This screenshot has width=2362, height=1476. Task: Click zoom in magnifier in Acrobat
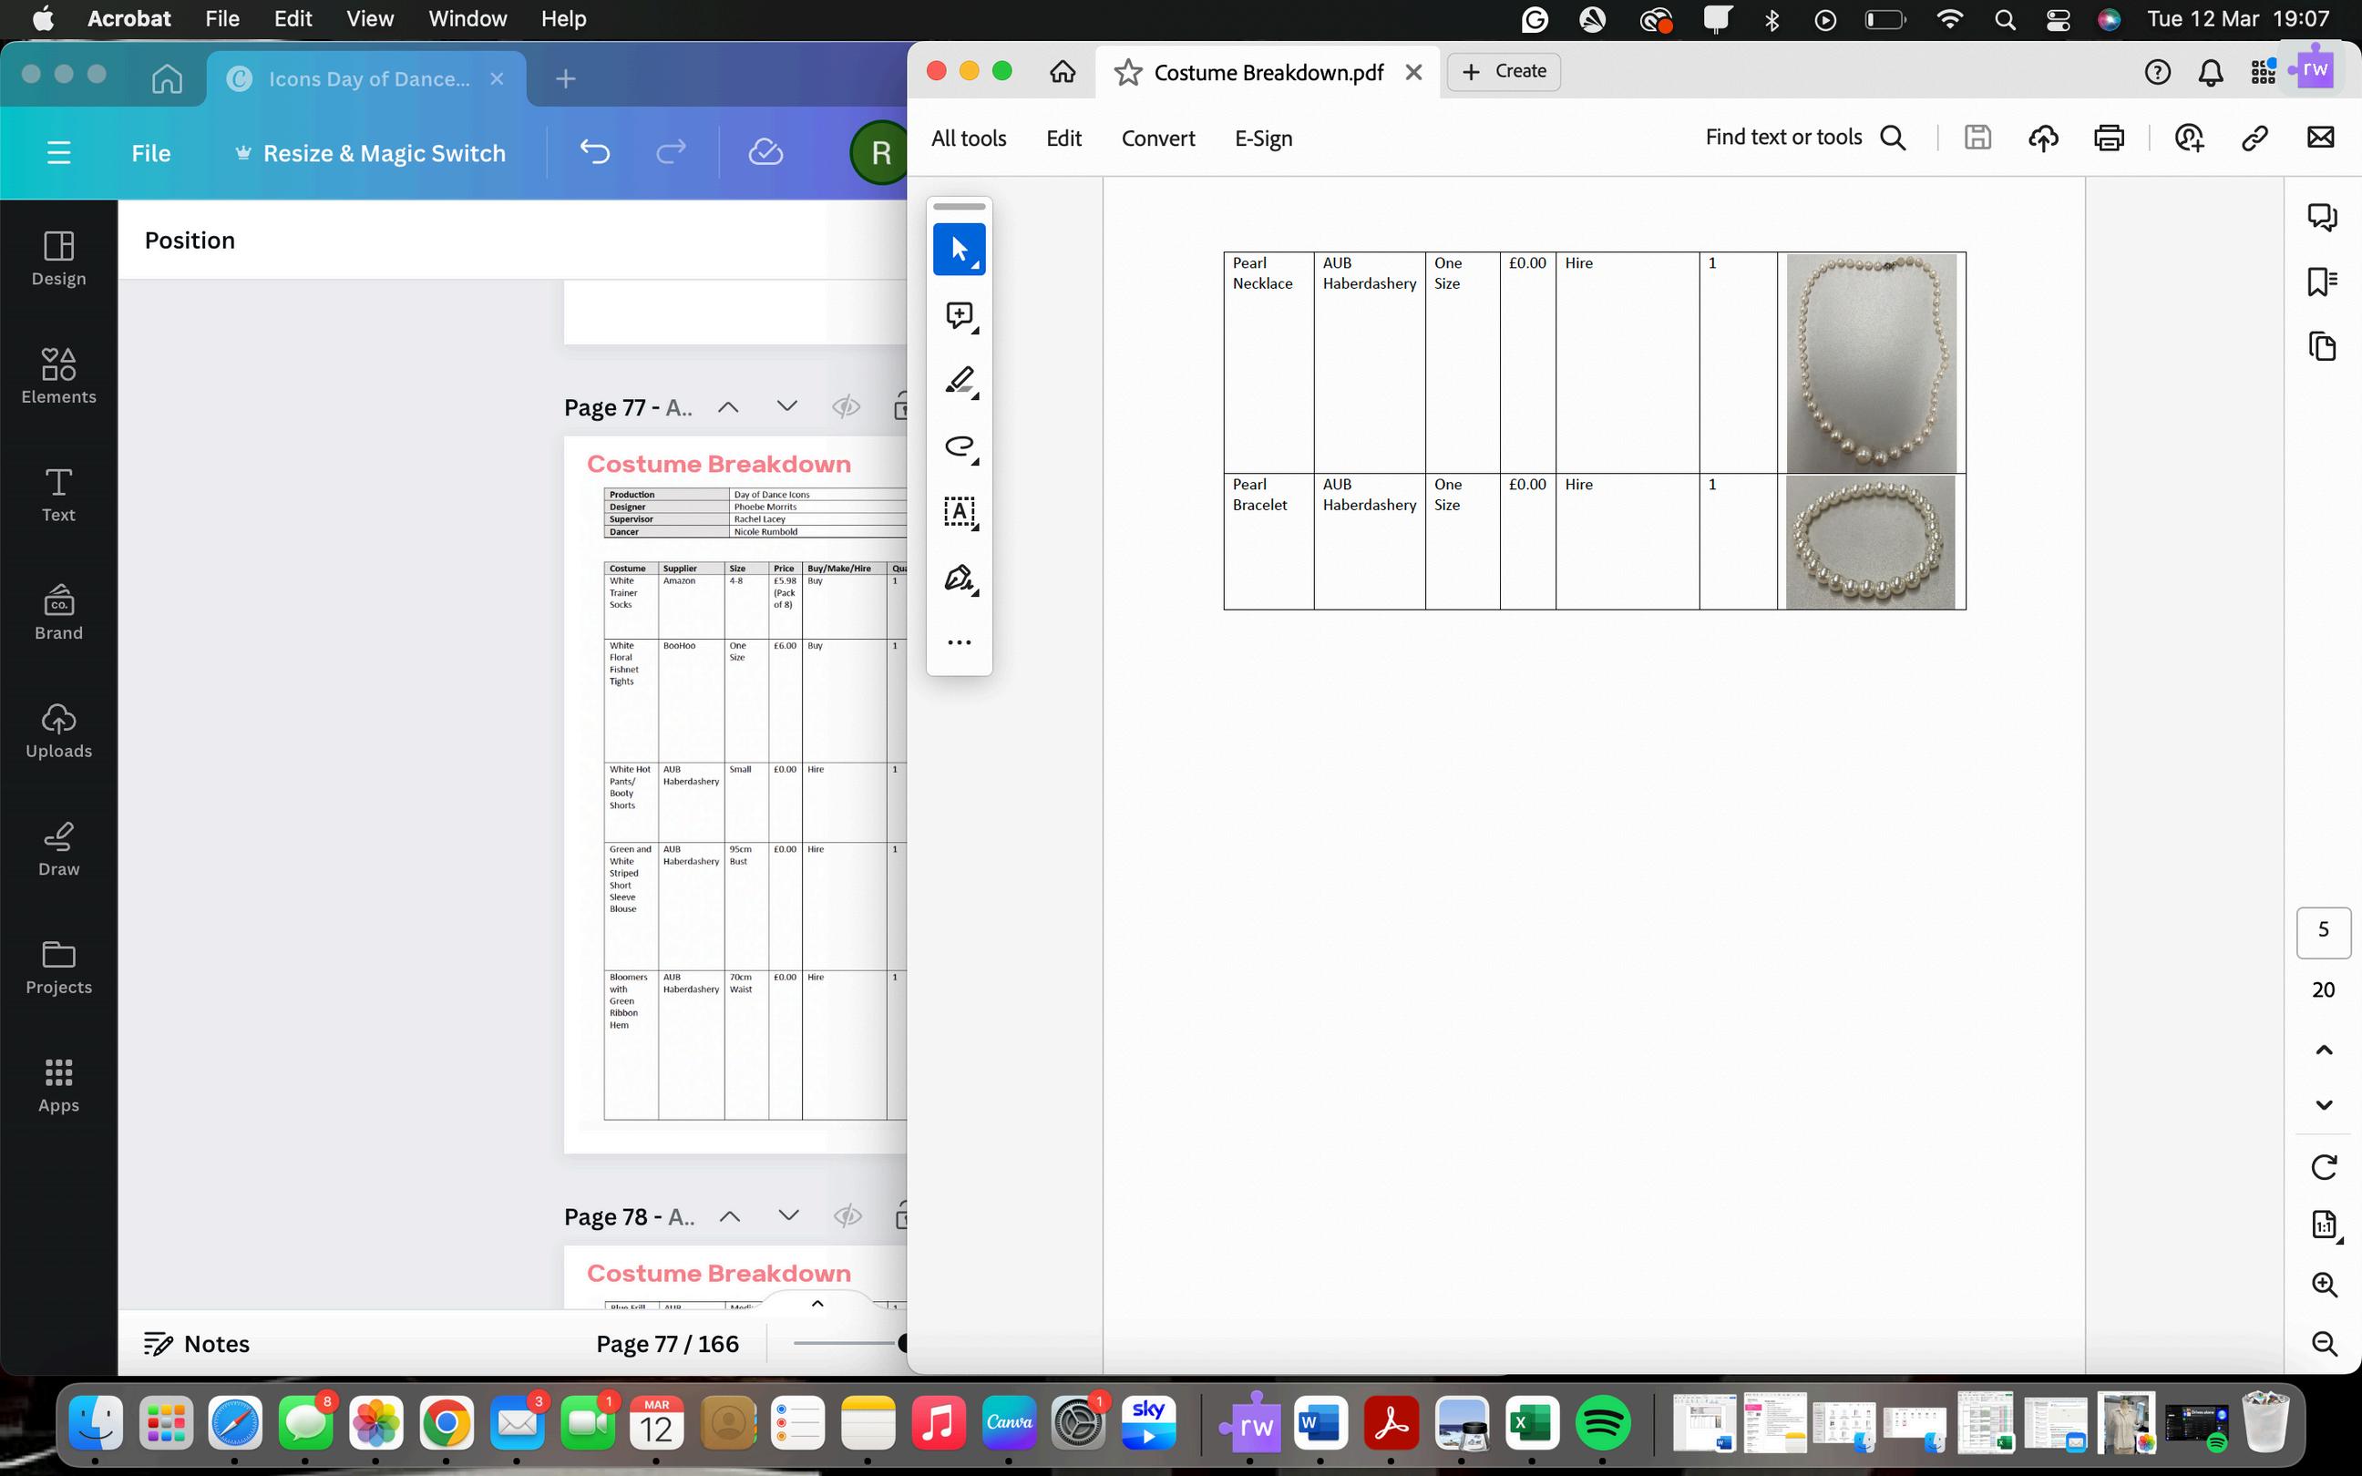pos(2324,1285)
